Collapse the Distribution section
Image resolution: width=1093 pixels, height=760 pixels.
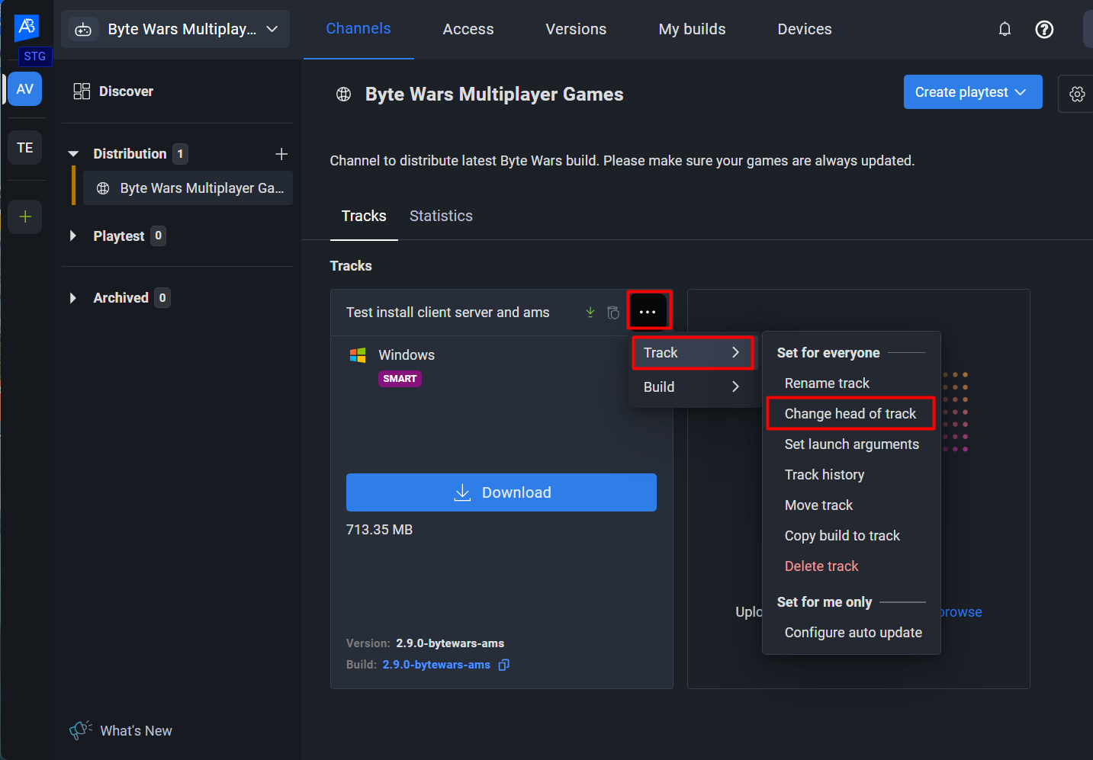click(x=74, y=154)
